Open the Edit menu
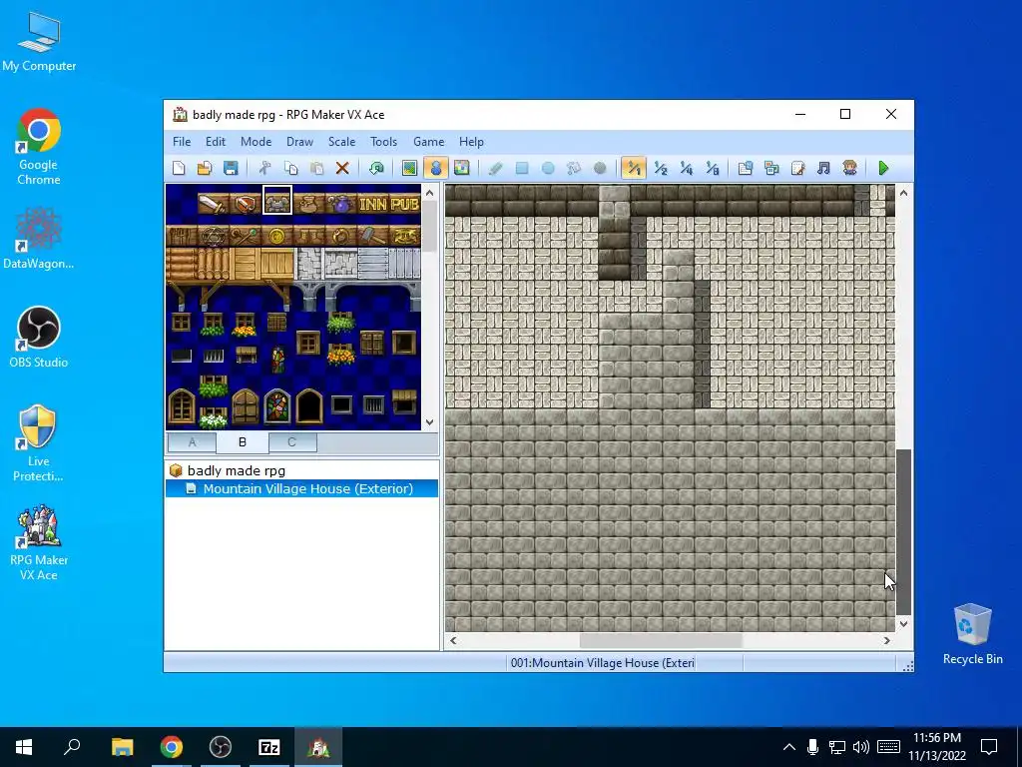 click(x=216, y=142)
